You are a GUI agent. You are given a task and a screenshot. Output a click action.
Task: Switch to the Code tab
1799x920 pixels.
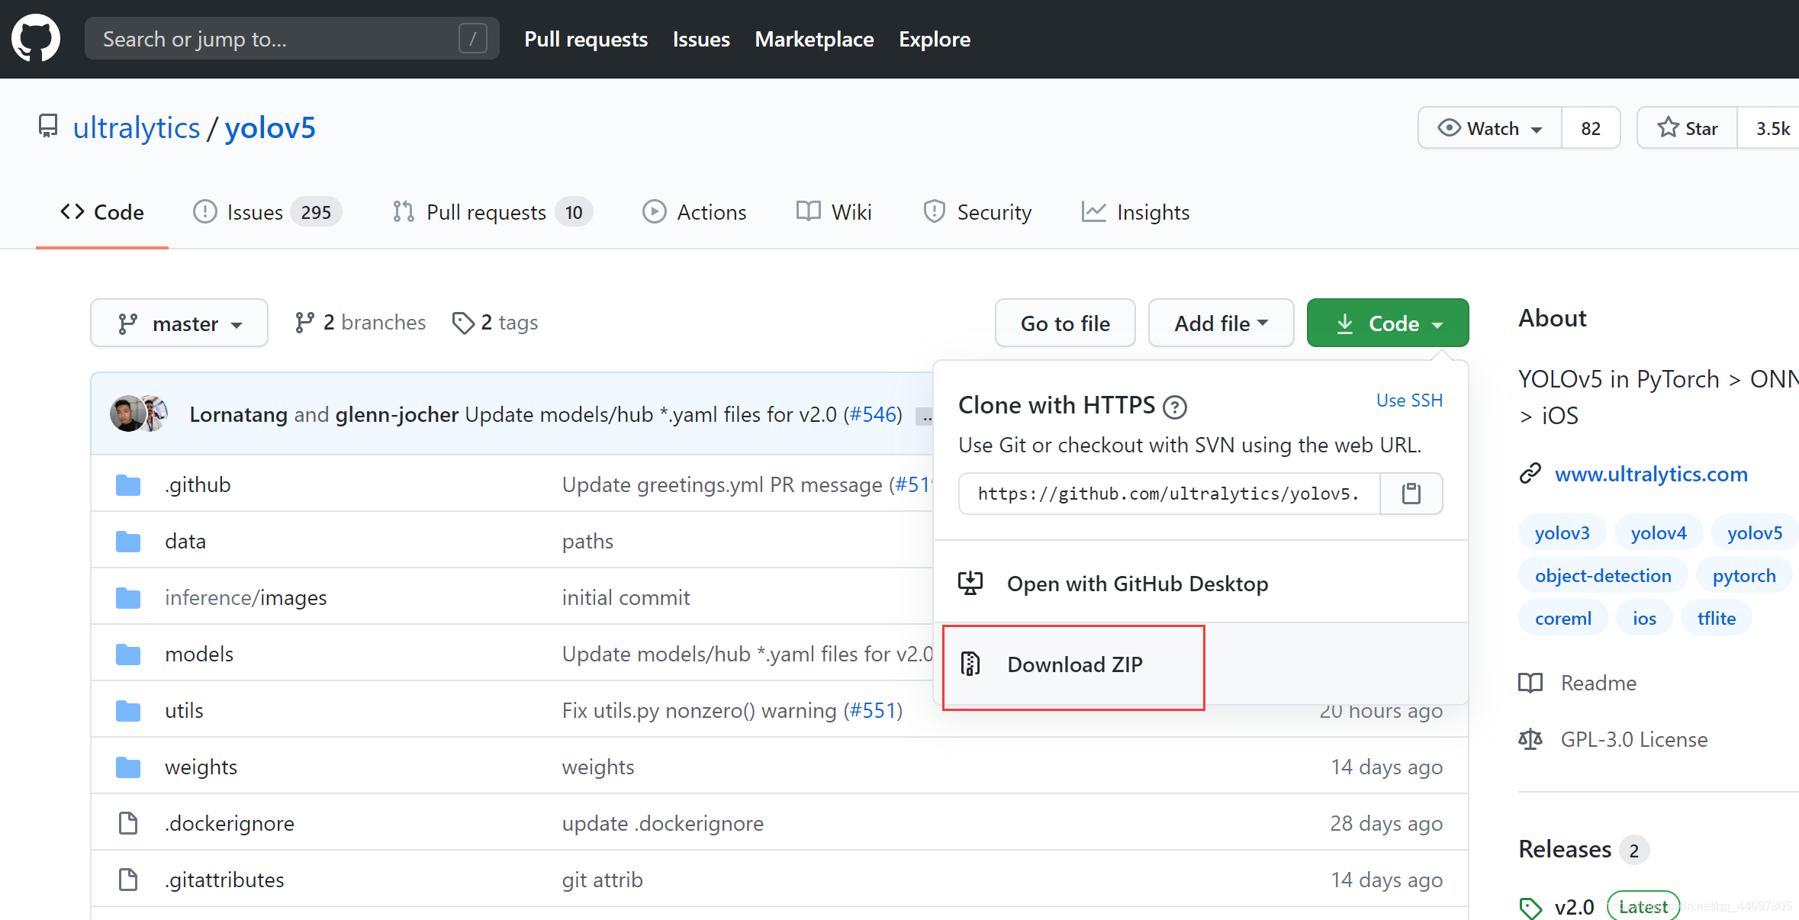coord(102,212)
